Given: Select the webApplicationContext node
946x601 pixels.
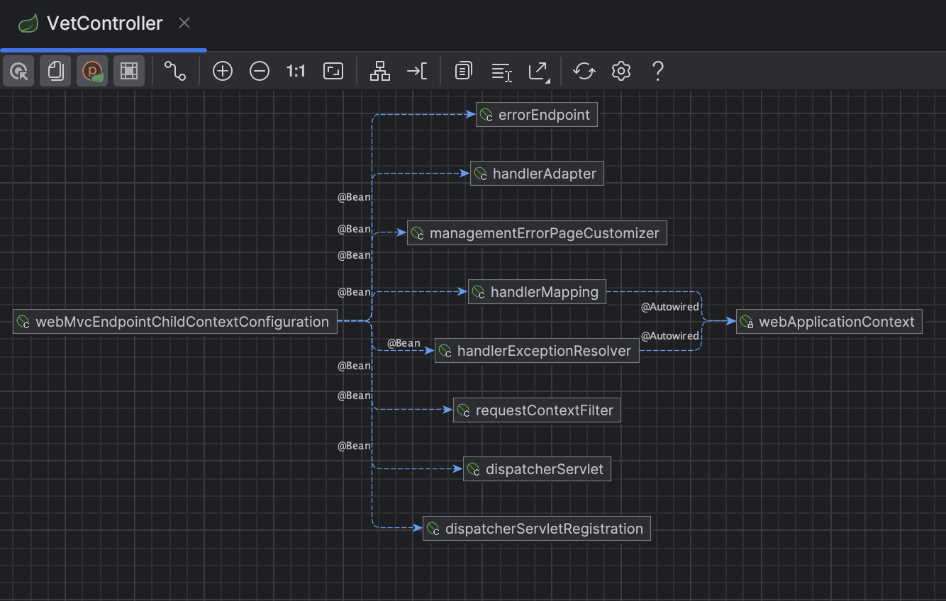Looking at the screenshot, I should (828, 321).
